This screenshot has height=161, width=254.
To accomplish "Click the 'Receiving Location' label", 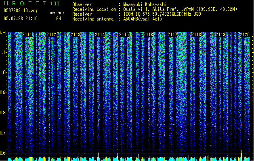I will [x=94, y=9].
